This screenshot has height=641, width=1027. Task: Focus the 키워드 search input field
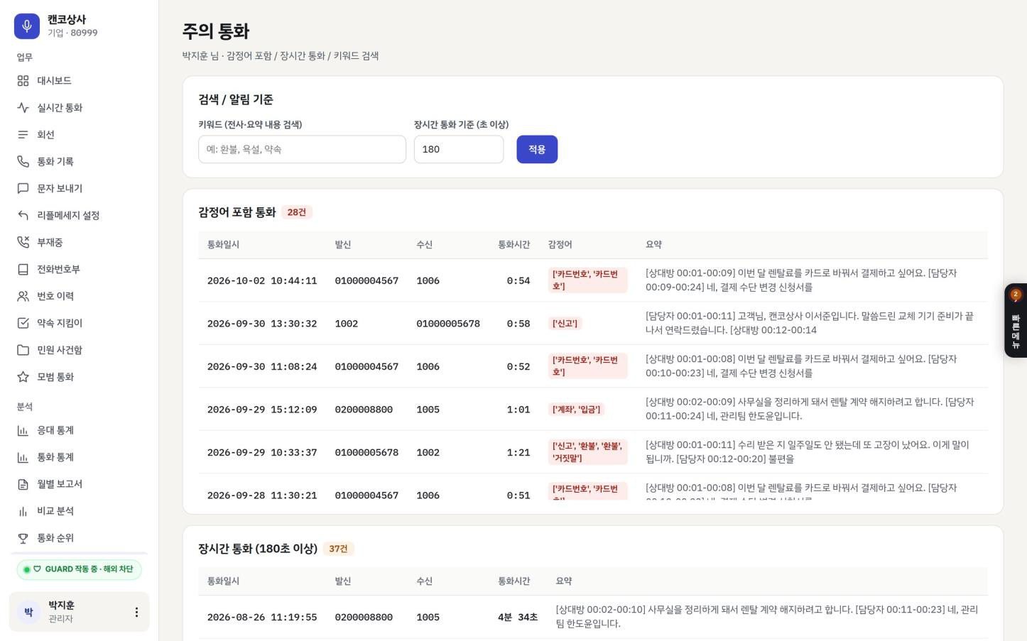point(302,150)
